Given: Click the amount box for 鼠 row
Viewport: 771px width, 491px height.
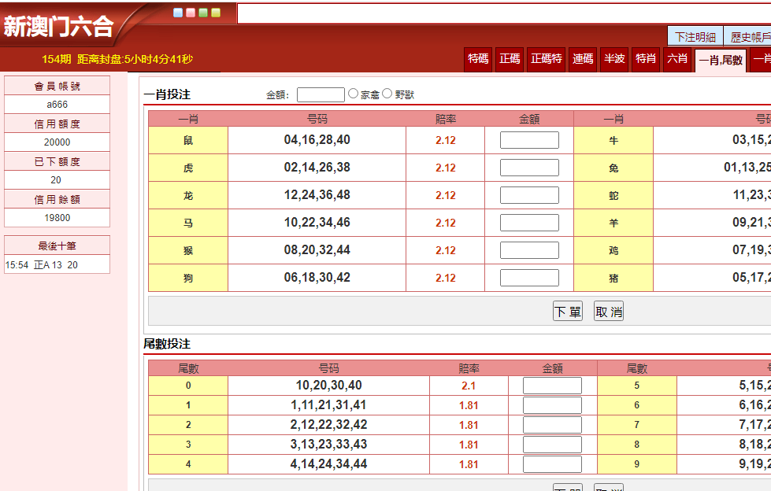Looking at the screenshot, I should tap(529, 140).
